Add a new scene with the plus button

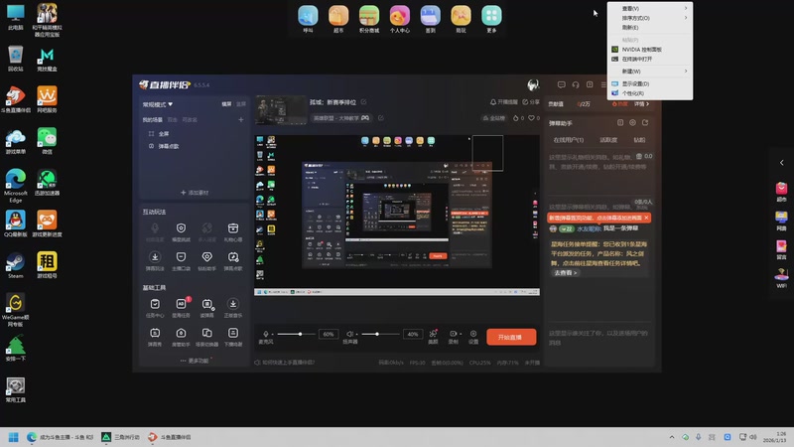click(x=241, y=120)
